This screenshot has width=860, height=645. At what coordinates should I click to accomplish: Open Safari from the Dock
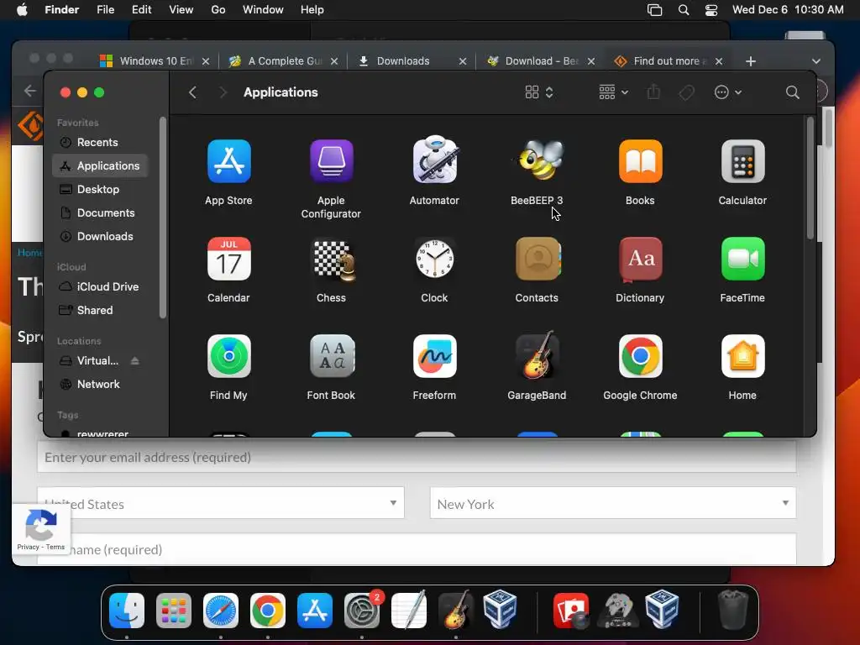tap(221, 611)
